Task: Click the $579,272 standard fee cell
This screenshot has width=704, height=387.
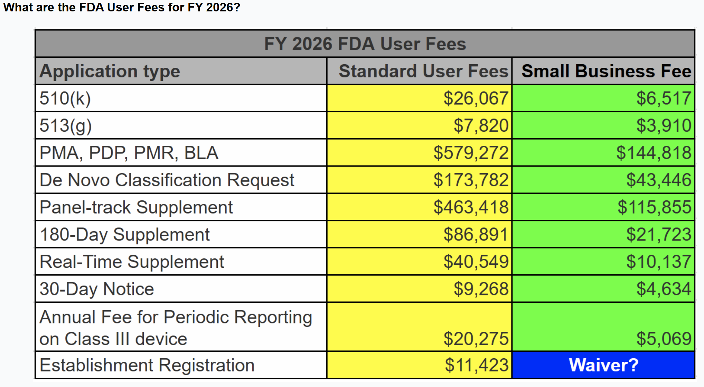Action: (471, 153)
